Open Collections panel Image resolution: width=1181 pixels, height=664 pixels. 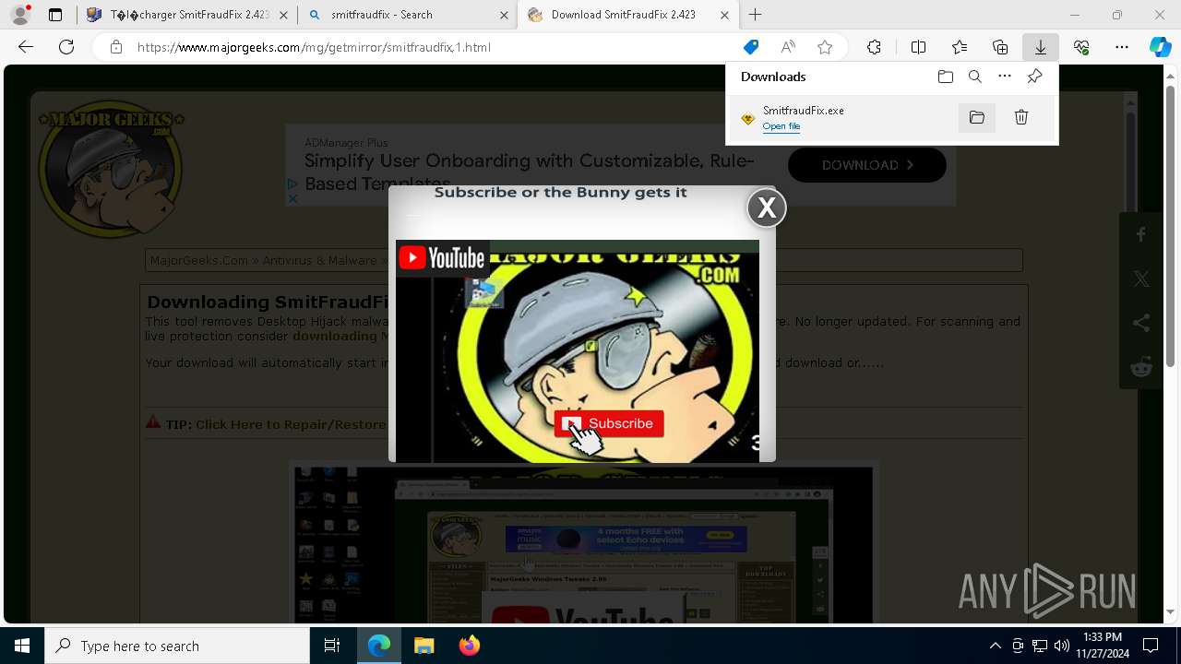pyautogui.click(x=1000, y=47)
